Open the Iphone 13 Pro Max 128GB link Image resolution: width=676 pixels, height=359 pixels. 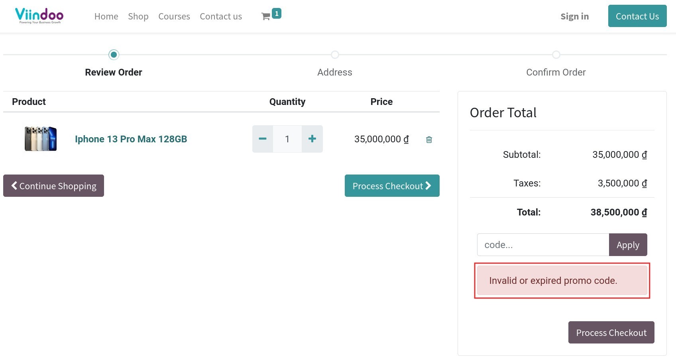point(131,139)
